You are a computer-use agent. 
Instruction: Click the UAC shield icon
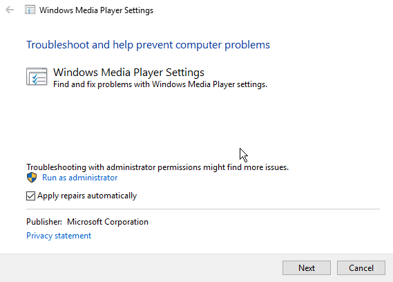click(x=32, y=178)
